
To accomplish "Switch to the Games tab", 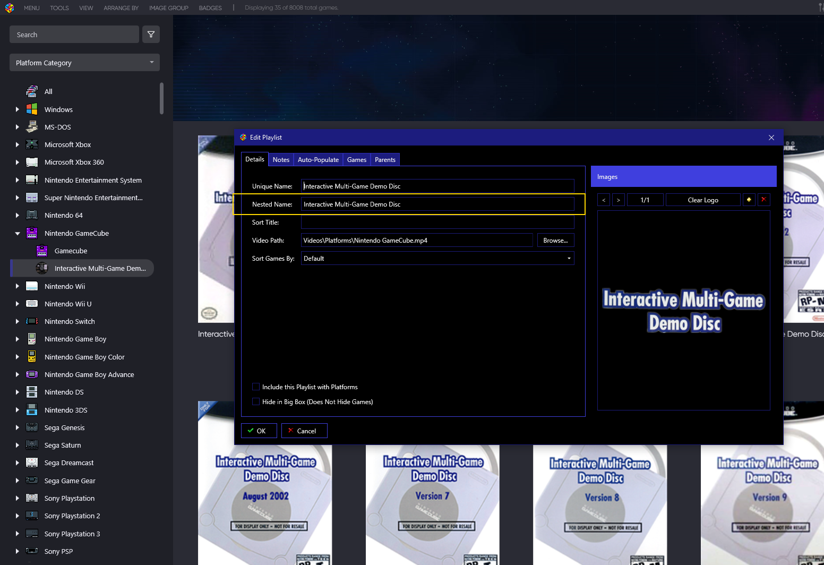I will coord(357,159).
